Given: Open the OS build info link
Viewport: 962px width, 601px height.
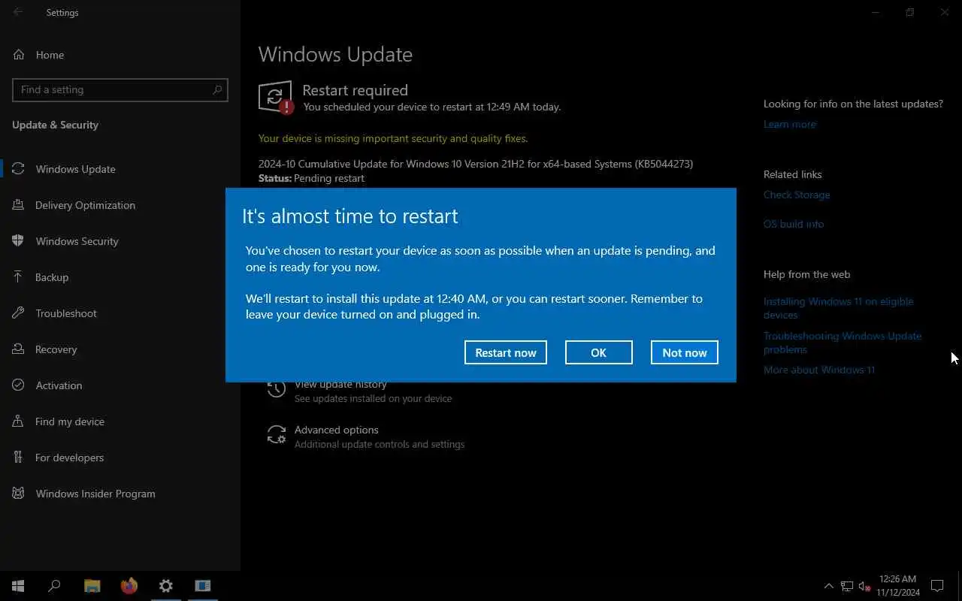Looking at the screenshot, I should 794,224.
